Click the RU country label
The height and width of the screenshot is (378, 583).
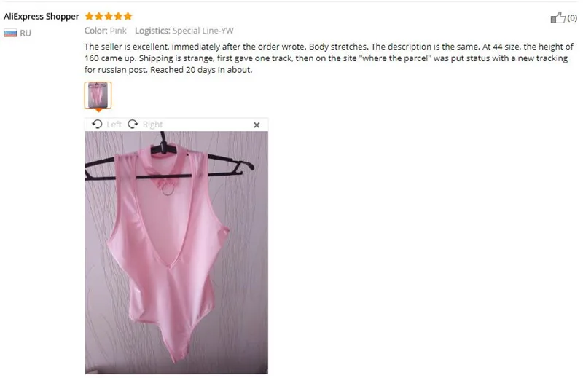[26, 33]
